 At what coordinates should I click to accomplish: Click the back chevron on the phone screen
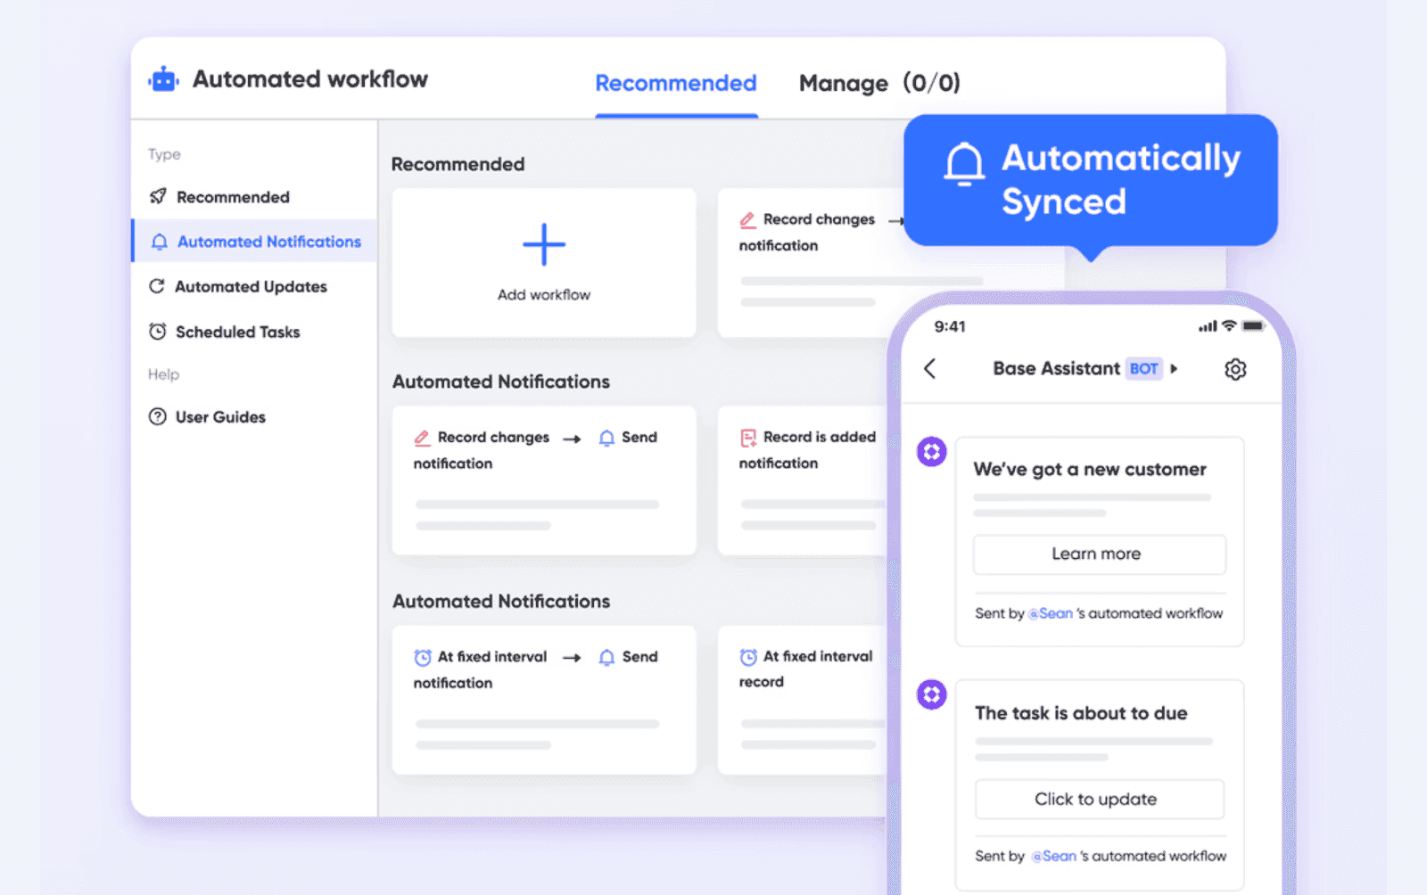point(930,368)
